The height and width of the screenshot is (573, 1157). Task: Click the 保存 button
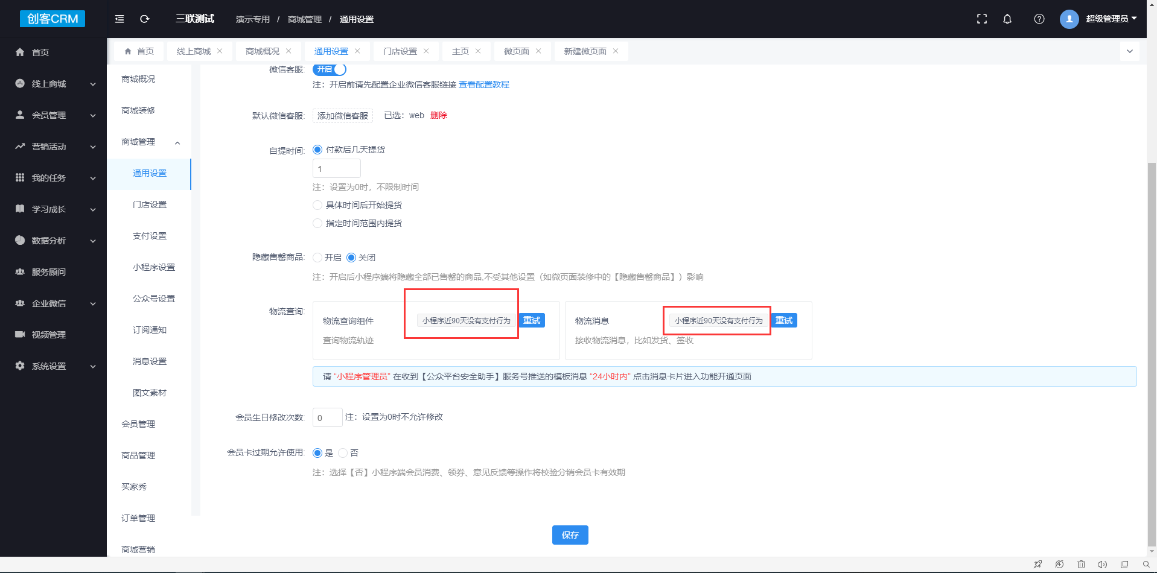[x=570, y=535]
